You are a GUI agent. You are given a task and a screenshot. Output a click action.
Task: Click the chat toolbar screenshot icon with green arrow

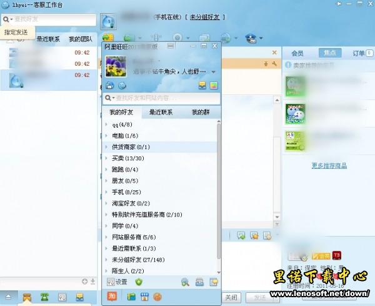[241, 236]
